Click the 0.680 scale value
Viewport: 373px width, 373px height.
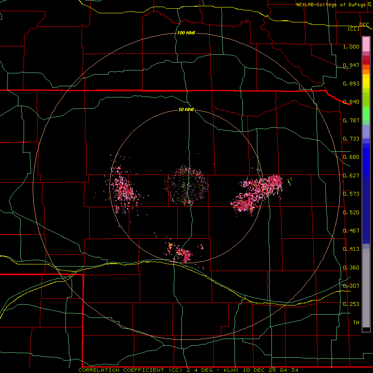click(351, 157)
